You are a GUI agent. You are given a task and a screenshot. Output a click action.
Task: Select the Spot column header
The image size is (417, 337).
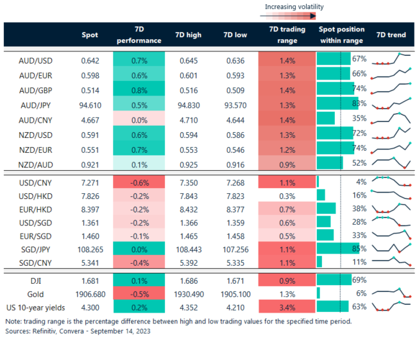pyautogui.click(x=90, y=35)
